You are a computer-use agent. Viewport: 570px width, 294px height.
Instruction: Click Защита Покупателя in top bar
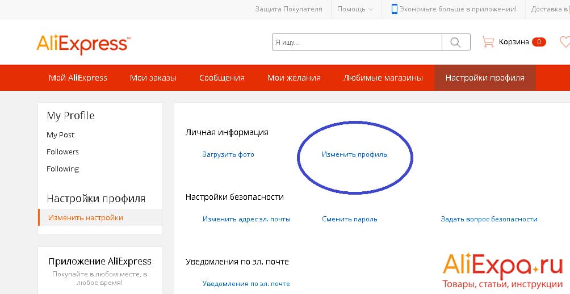click(x=288, y=9)
